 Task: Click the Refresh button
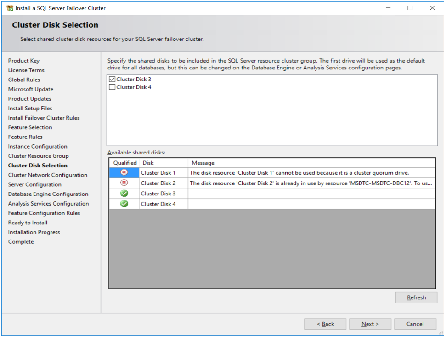[416, 297]
